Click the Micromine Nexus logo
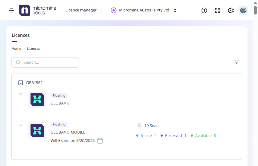This screenshot has width=258, height=166. (38, 10)
